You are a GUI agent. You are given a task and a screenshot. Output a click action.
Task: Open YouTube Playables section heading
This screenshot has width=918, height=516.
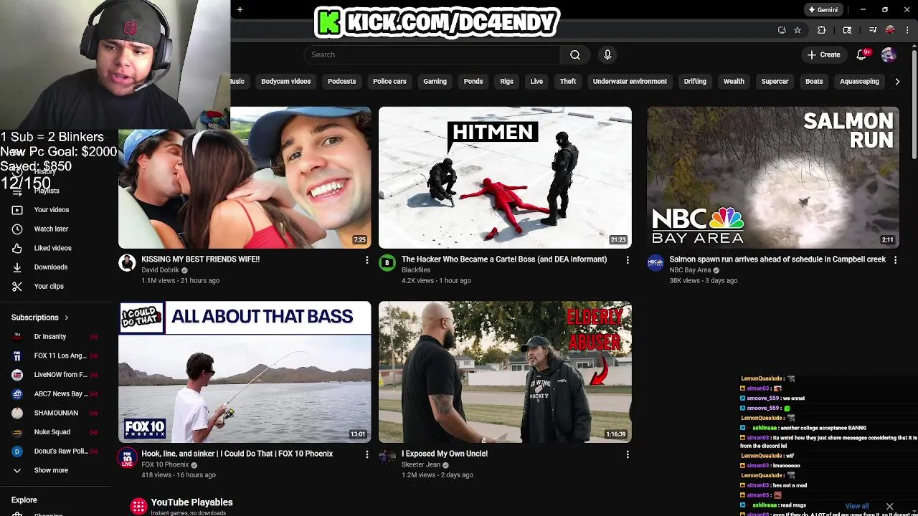click(191, 502)
